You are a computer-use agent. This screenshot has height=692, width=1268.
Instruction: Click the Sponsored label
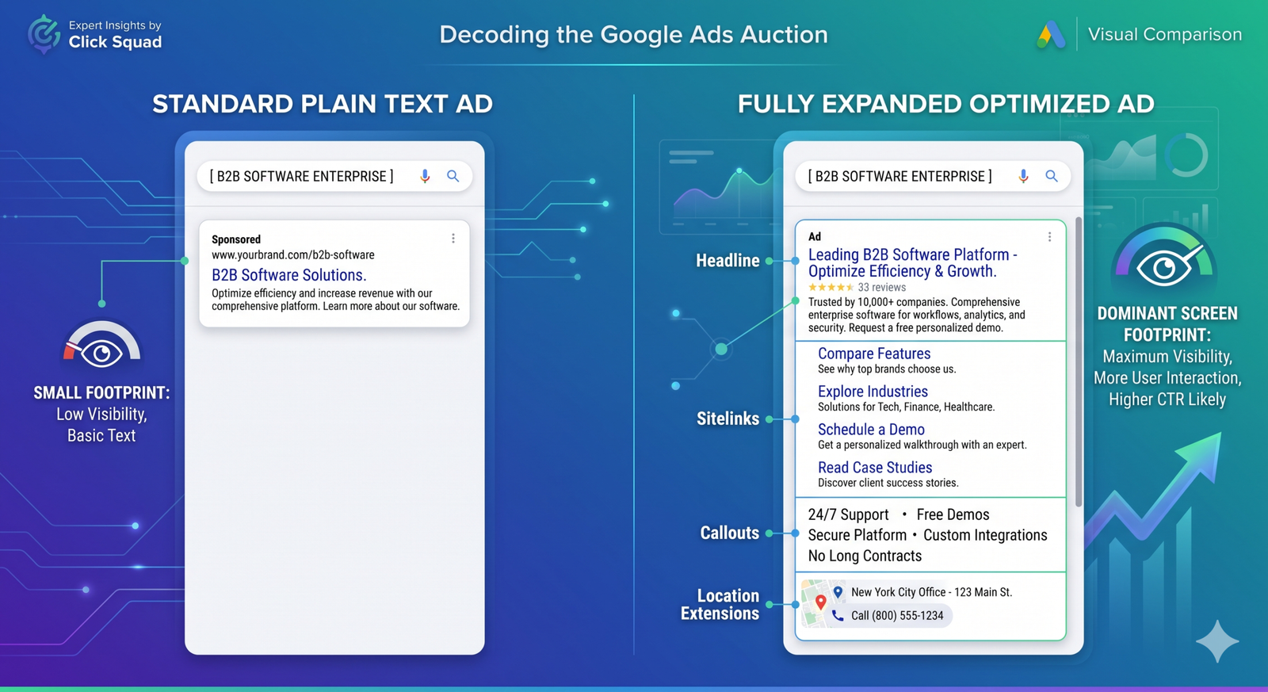click(236, 239)
